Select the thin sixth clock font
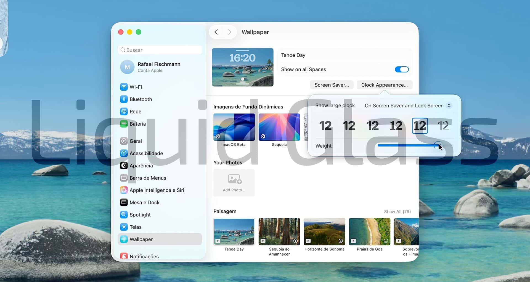Screen dimensions: 530x282 click(443, 126)
